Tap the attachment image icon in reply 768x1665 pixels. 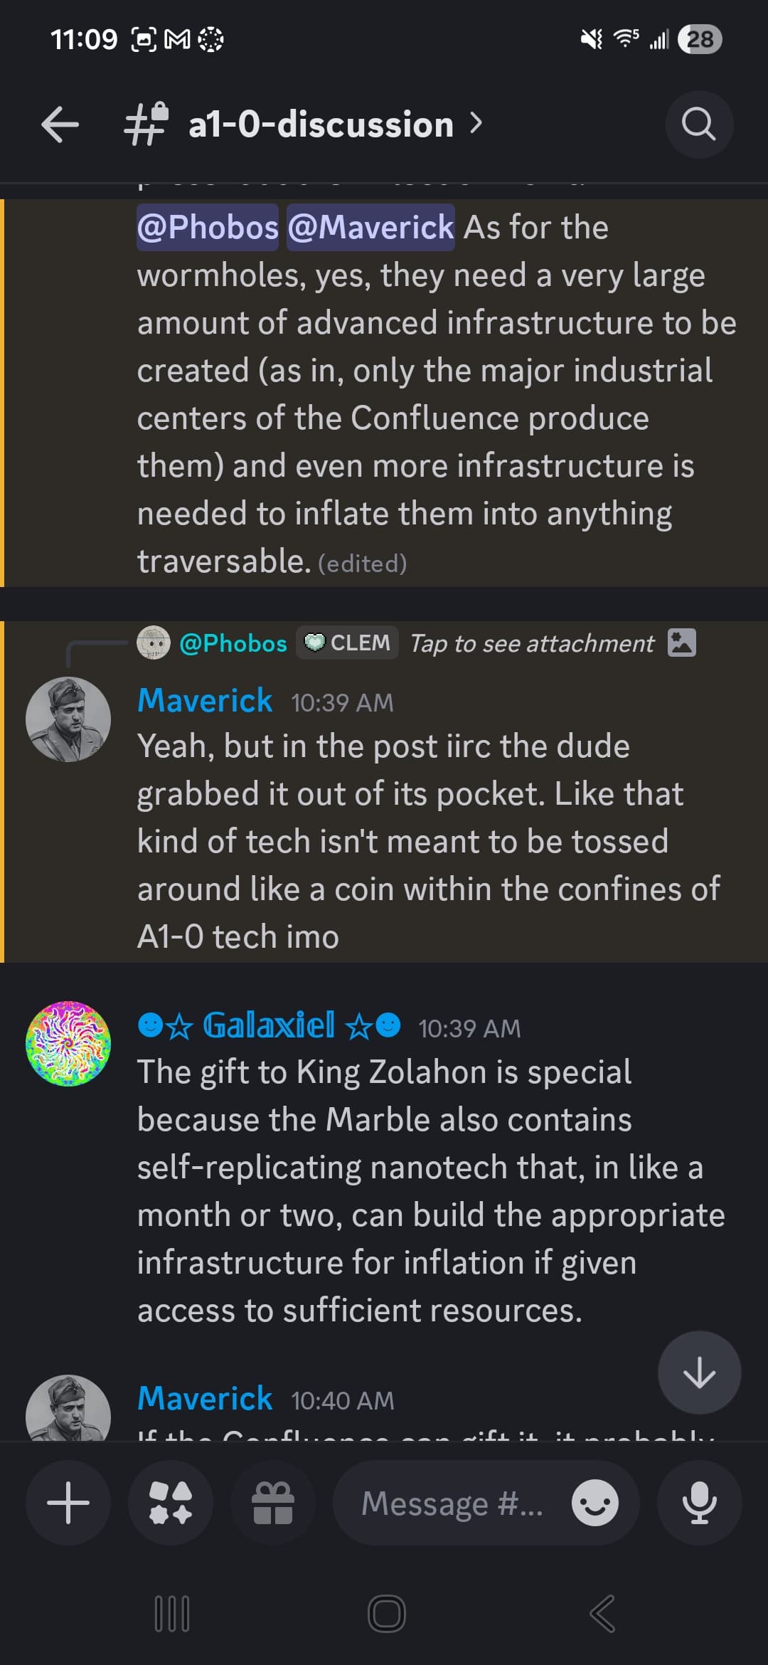[x=681, y=643]
